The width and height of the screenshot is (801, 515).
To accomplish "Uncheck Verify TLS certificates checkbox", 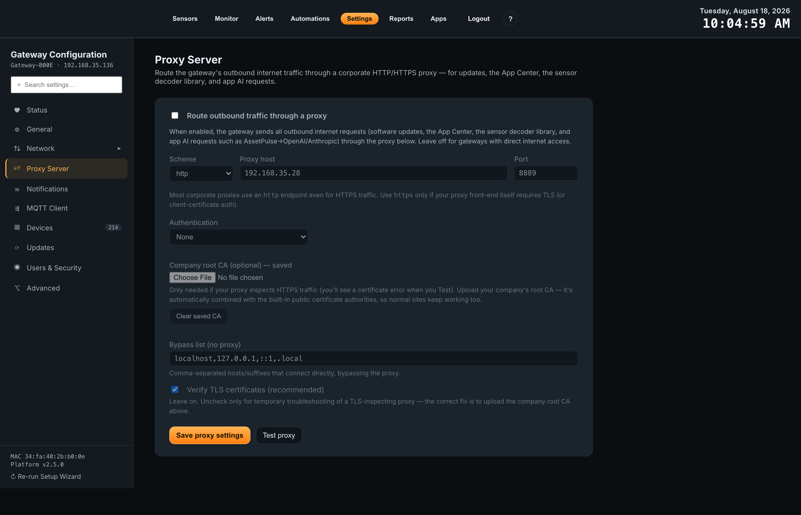I will (175, 389).
